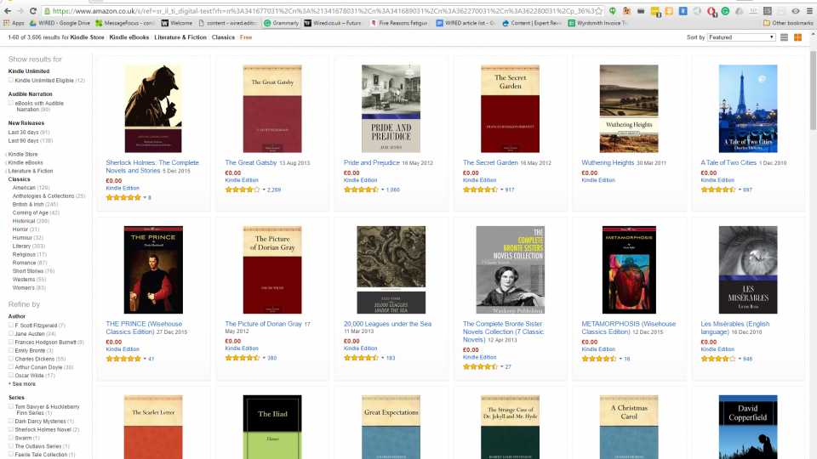This screenshot has height=459, width=817.
Task: Click the browser back arrow
Action: coord(8,11)
